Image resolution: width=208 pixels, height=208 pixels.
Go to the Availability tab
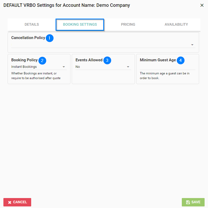[176, 24]
